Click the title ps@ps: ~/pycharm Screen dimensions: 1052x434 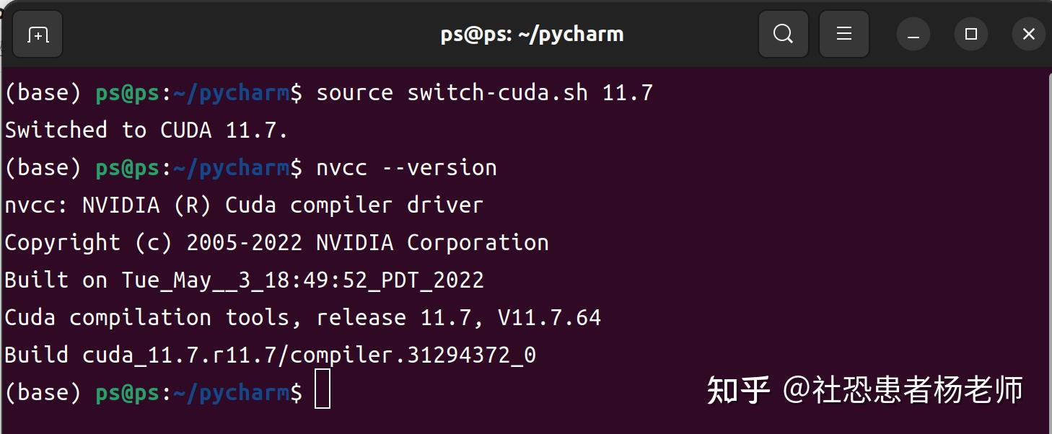[x=532, y=33]
